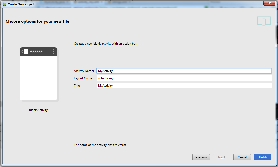Image resolution: width=278 pixels, height=167 pixels.
Task: Click the Finish button
Action: tap(262, 157)
